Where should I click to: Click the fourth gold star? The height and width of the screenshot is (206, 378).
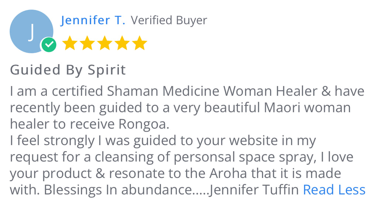coord(122,43)
